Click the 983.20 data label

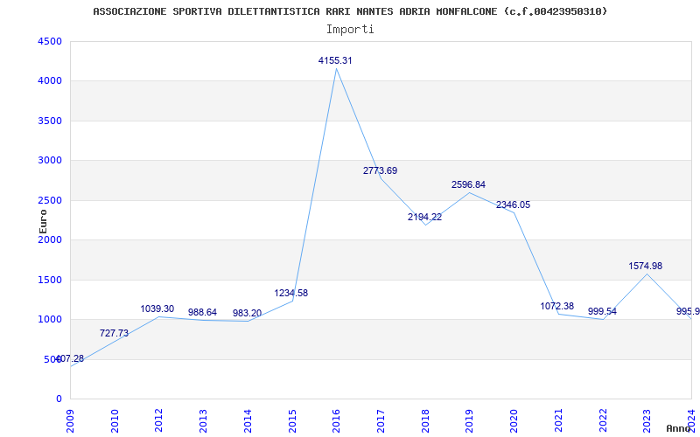point(247,314)
